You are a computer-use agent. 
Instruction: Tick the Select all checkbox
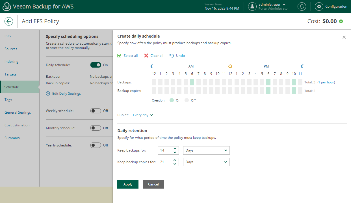119,56
